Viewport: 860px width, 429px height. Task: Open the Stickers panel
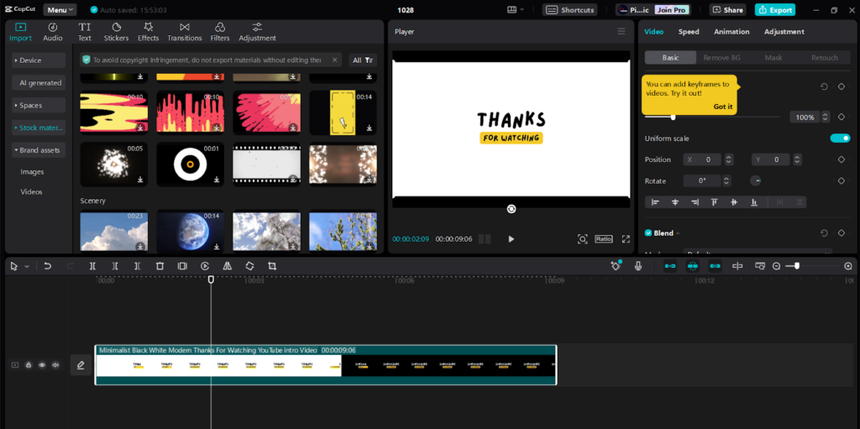coord(116,32)
